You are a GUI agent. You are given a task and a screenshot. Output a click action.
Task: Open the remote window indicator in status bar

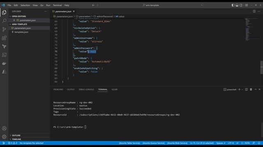4,143
